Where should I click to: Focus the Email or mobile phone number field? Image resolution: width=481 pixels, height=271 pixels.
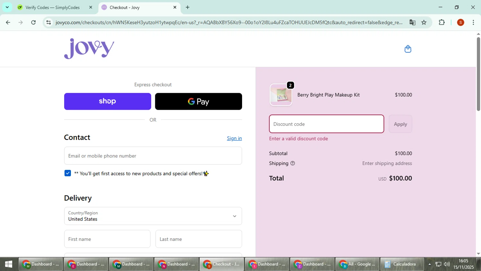coord(153,156)
